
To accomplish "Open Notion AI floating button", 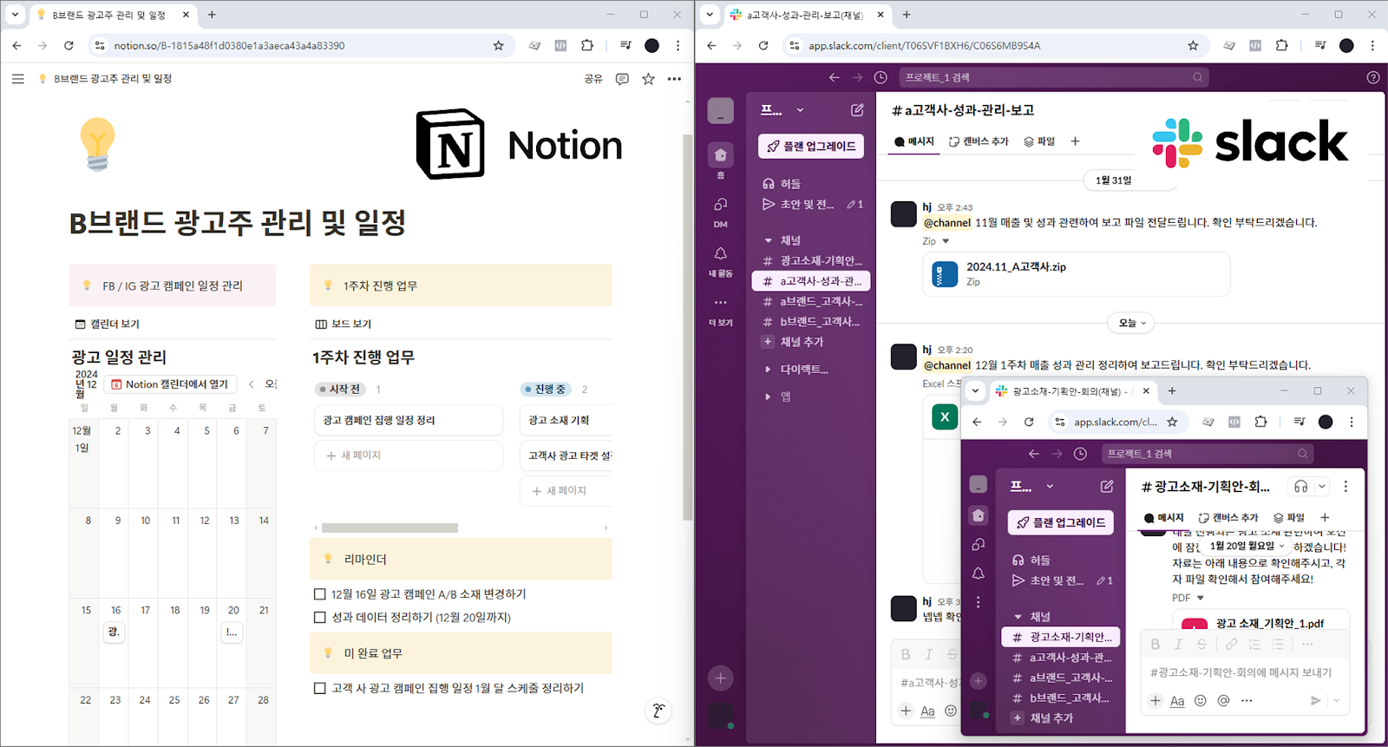I will click(x=658, y=711).
